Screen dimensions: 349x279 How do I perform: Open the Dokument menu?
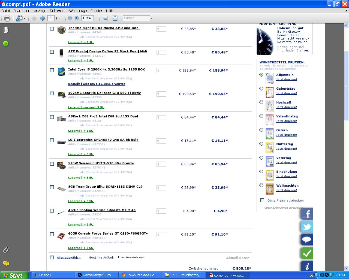click(x=58, y=11)
